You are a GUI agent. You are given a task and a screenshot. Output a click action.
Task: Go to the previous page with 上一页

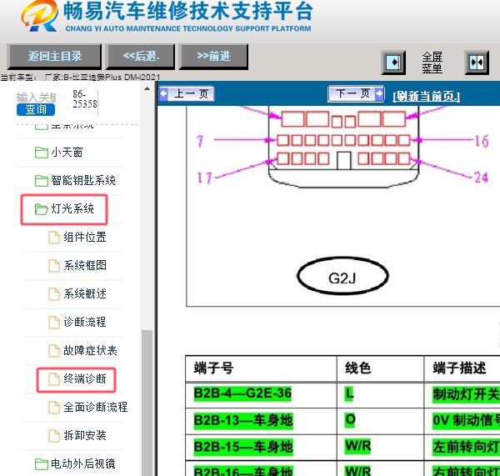tap(187, 94)
